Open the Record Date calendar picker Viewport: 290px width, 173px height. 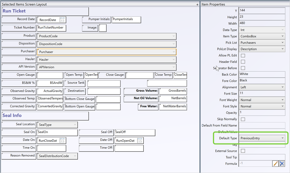[62, 20]
